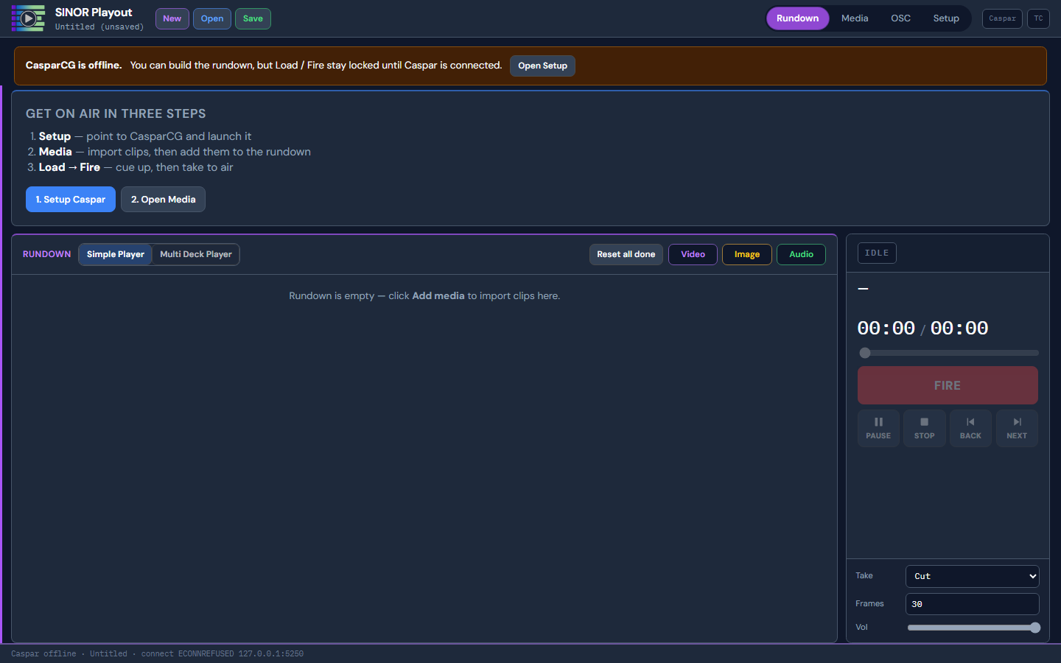The width and height of the screenshot is (1061, 663).
Task: Focus the Frames input field
Action: 973,604
